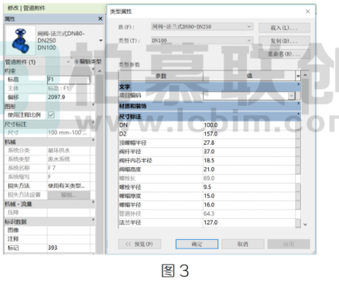Click the Cancel (取消) button
339x284 pixels.
coord(243,244)
